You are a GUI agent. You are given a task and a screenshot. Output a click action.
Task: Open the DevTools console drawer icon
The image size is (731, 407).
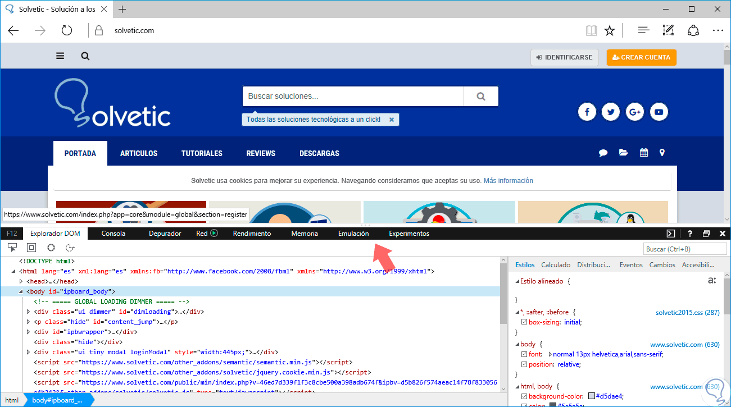tap(671, 234)
